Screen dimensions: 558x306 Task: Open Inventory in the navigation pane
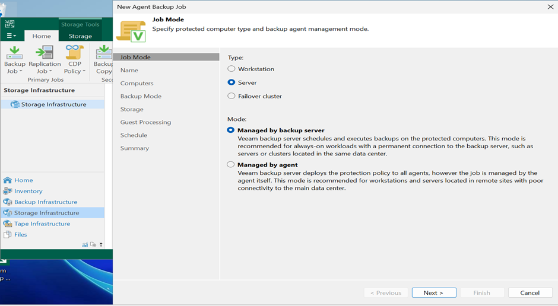(28, 191)
